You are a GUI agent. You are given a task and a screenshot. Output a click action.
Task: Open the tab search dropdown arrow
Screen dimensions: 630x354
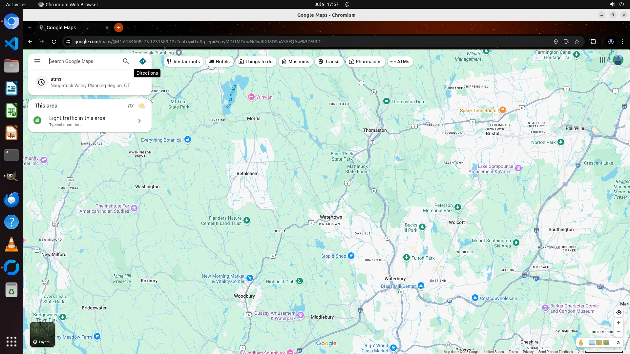(x=30, y=28)
